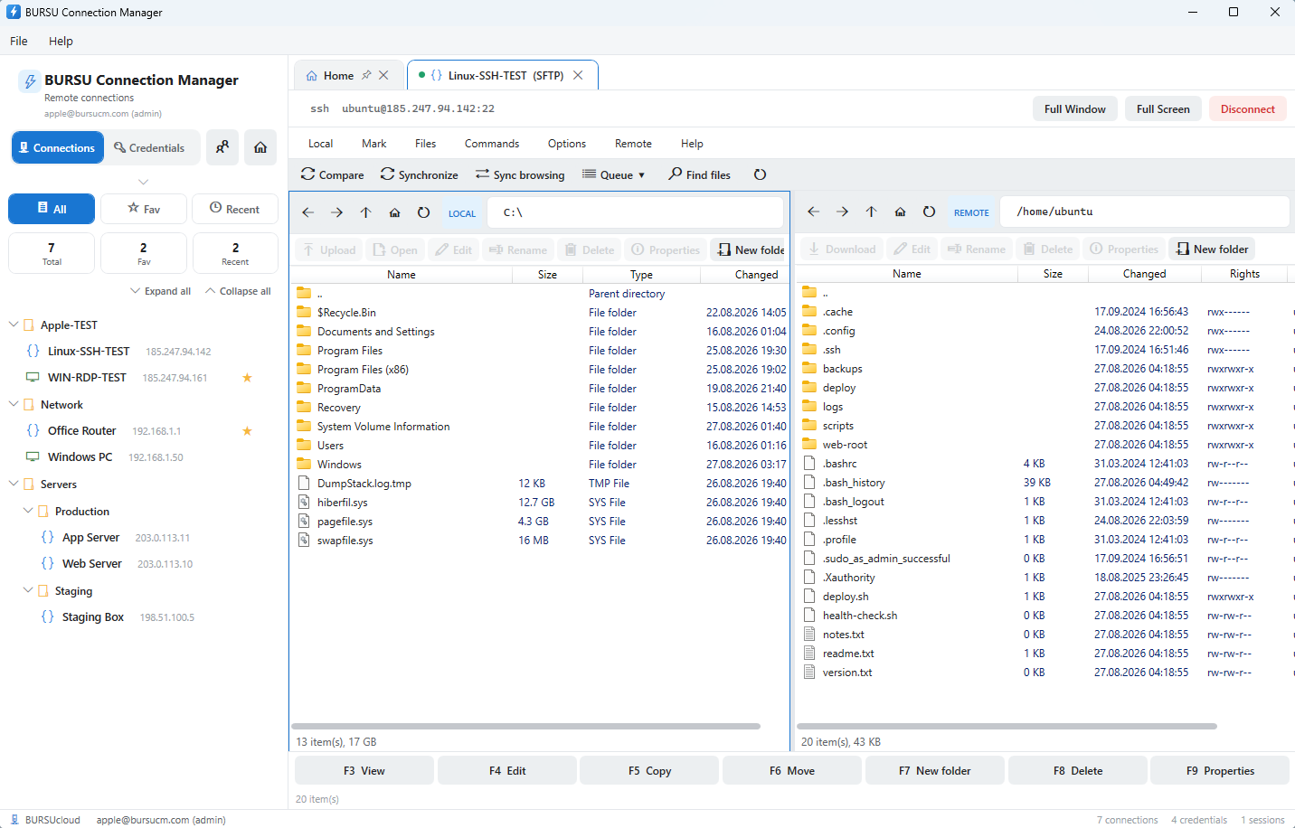1295x828 pixels.
Task: Click F5 Copy button
Action: 649,770
